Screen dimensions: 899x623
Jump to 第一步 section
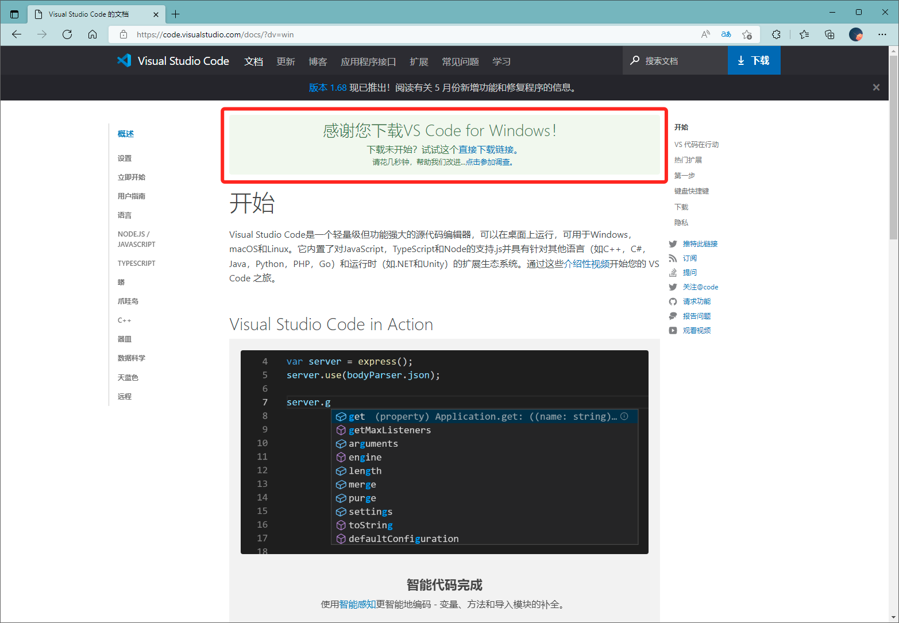[x=685, y=176]
